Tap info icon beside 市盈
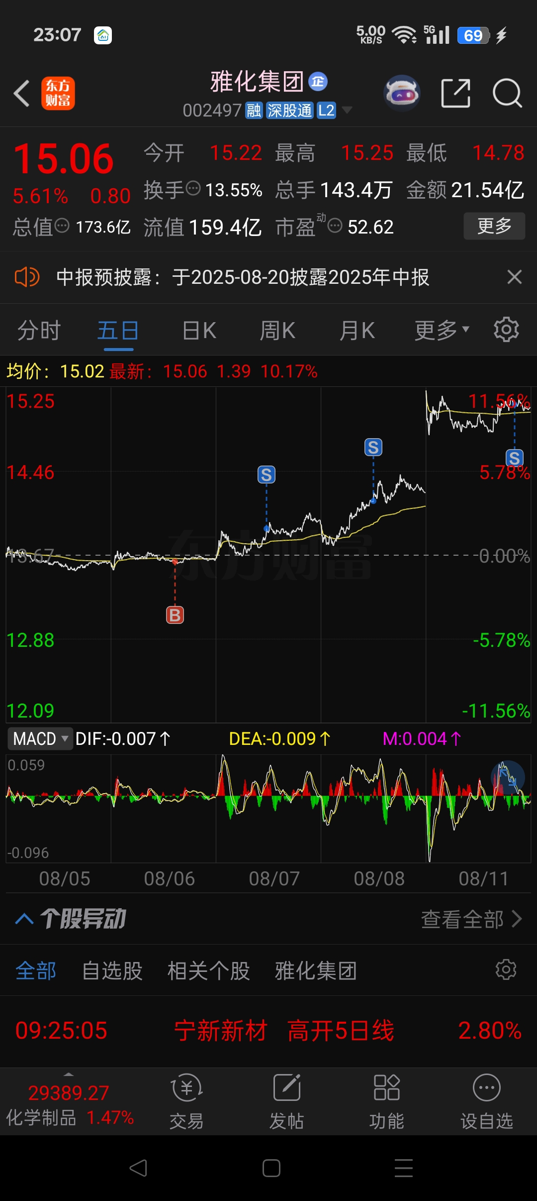 335,226
